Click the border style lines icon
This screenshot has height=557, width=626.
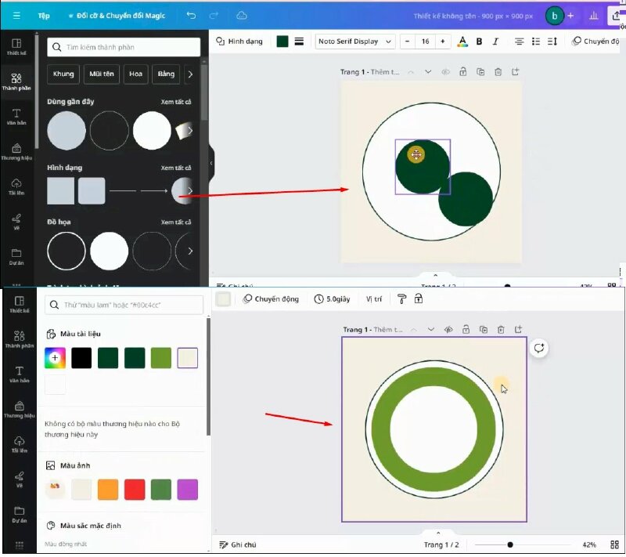pos(299,42)
